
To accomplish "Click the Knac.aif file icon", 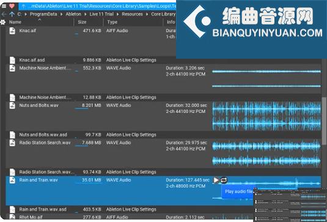I will [12, 31].
